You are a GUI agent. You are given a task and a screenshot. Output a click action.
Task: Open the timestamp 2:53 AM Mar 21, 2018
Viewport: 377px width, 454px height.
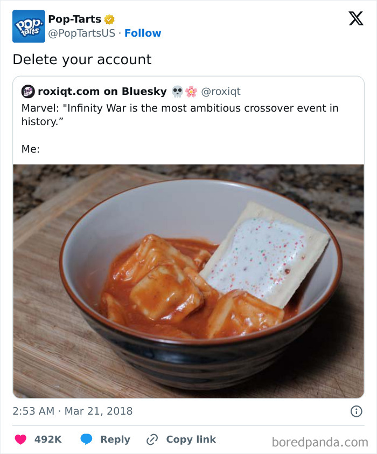(x=73, y=410)
